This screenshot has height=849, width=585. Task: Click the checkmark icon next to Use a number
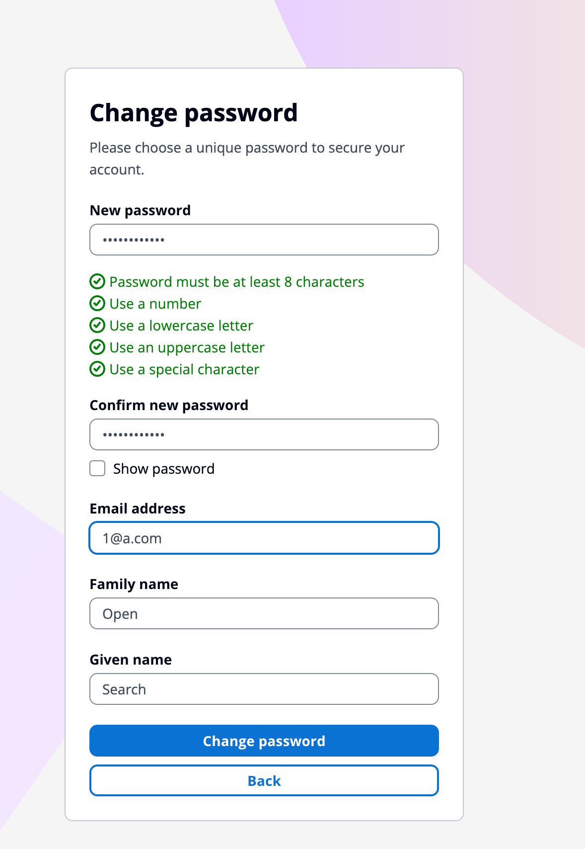click(x=97, y=303)
